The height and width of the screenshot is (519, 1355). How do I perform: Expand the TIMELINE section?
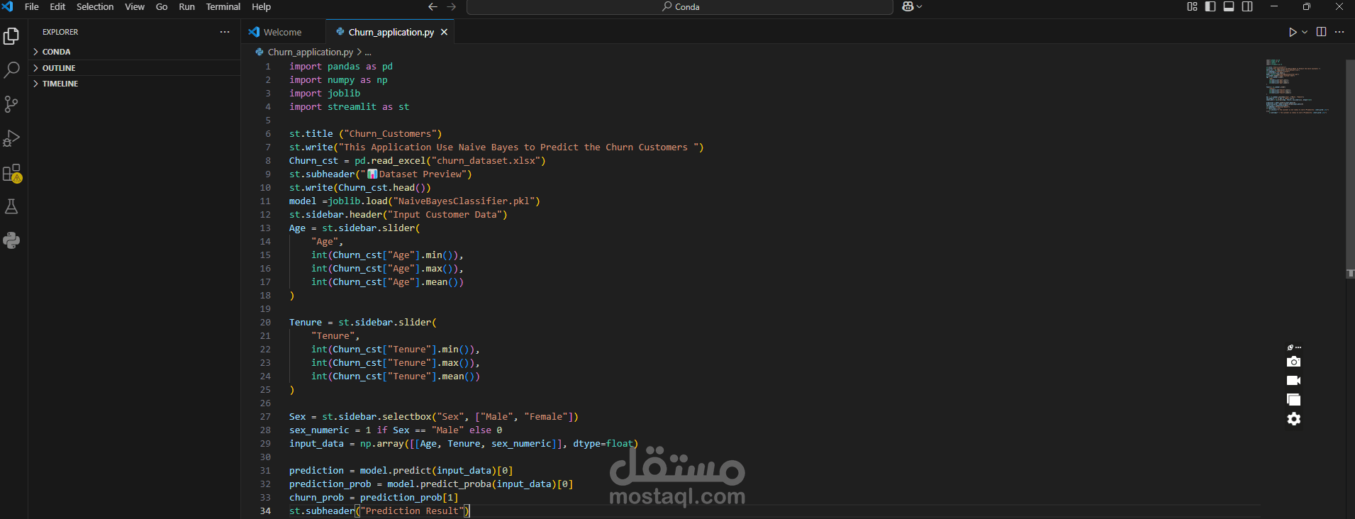[135, 84]
